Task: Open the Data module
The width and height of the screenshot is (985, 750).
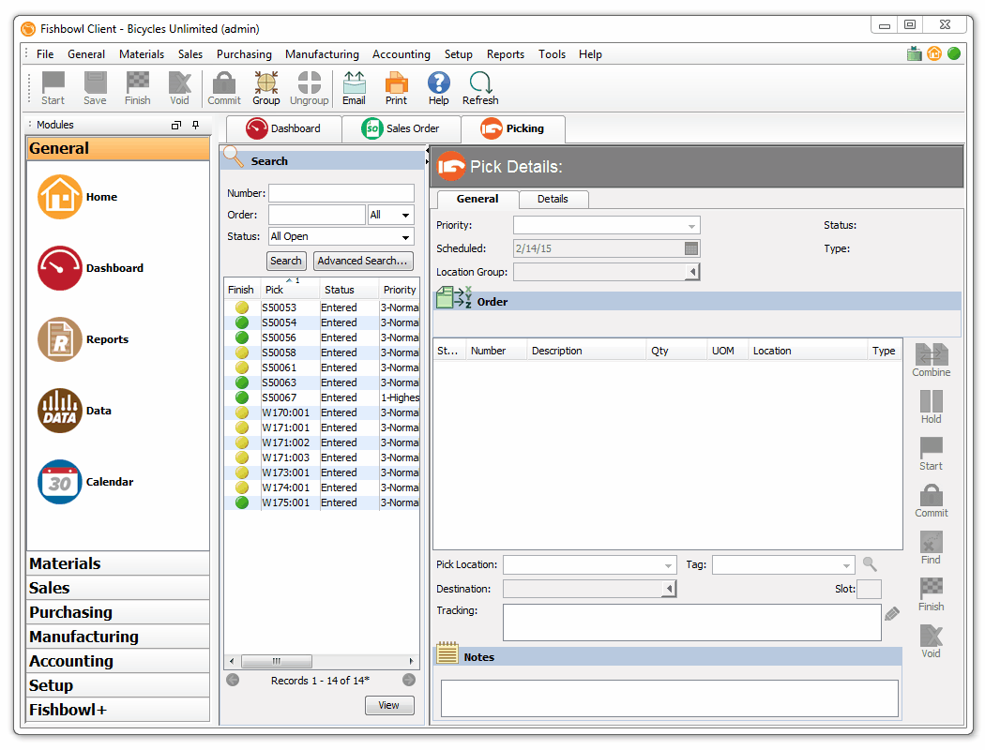Action: 60,411
